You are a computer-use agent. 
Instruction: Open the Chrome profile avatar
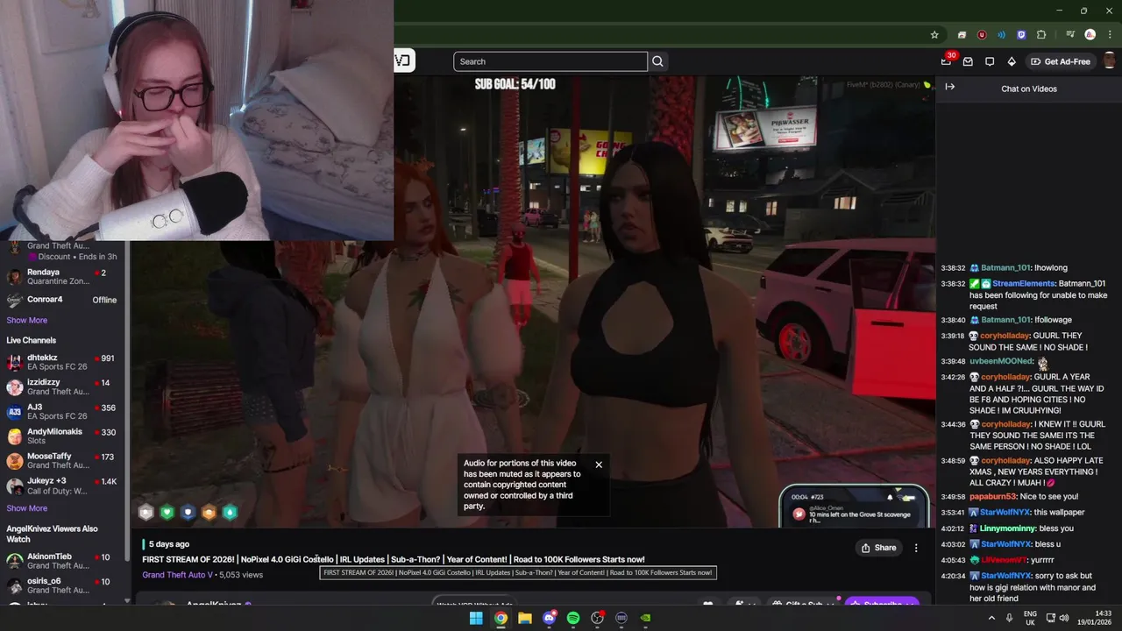point(1090,35)
